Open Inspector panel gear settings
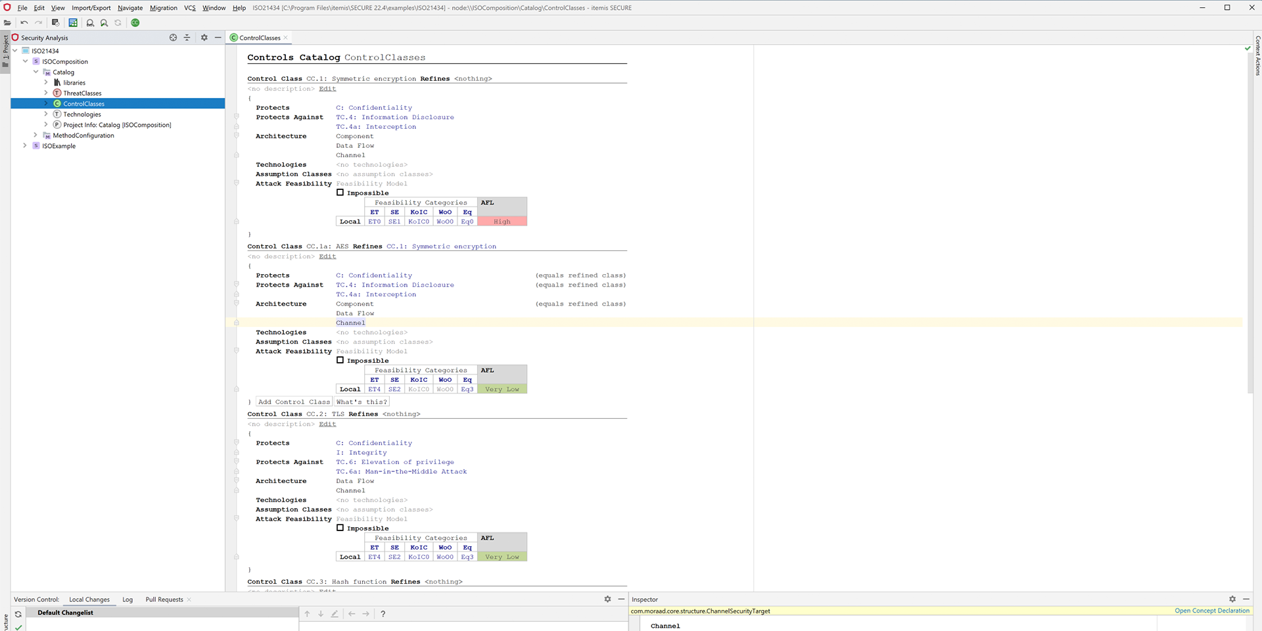Image resolution: width=1262 pixels, height=631 pixels. [1232, 599]
